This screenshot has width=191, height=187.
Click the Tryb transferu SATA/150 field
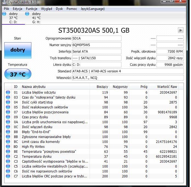[x=97, y=58]
